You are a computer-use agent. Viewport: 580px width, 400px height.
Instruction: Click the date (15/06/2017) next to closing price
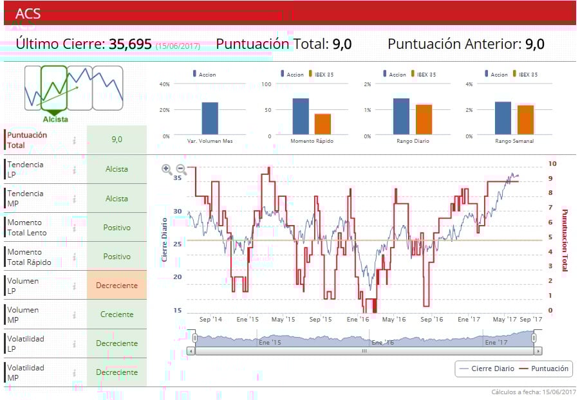178,46
